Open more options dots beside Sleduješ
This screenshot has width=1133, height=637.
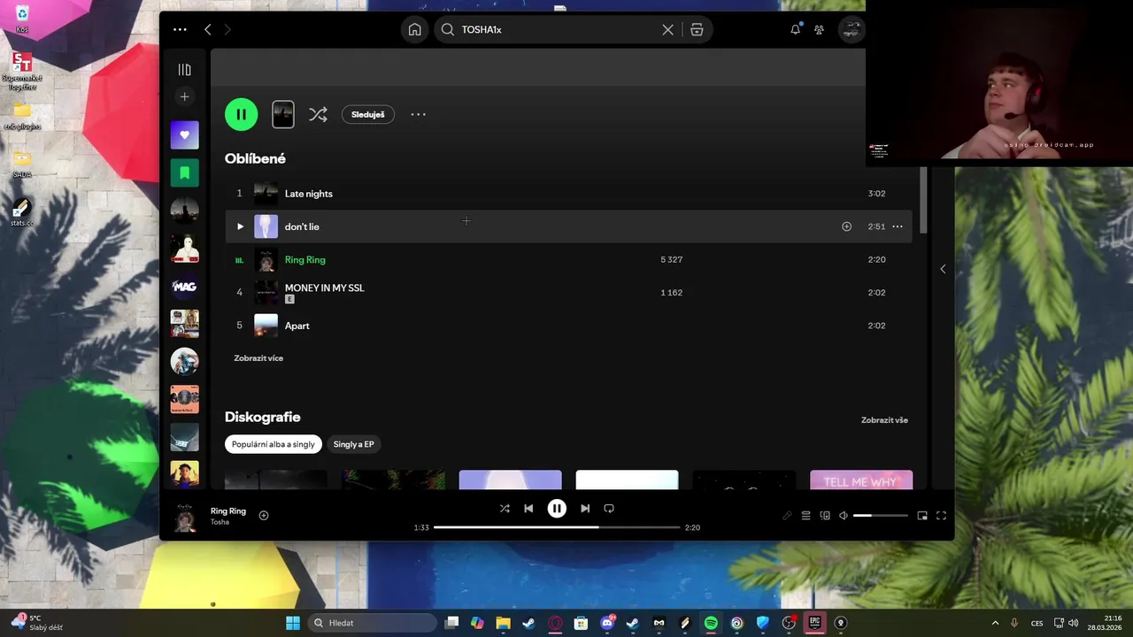pos(418,114)
